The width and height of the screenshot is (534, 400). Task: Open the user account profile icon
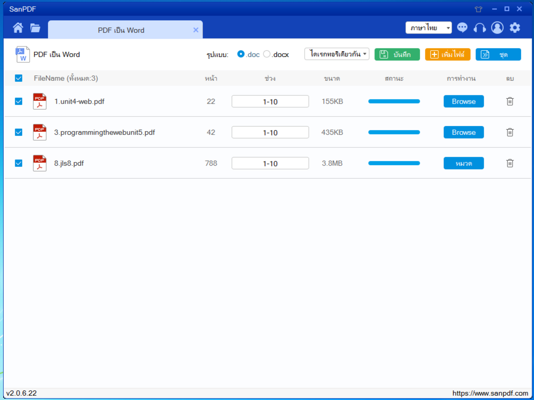click(497, 27)
